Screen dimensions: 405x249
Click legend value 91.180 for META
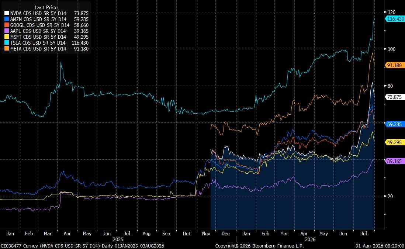(81, 49)
